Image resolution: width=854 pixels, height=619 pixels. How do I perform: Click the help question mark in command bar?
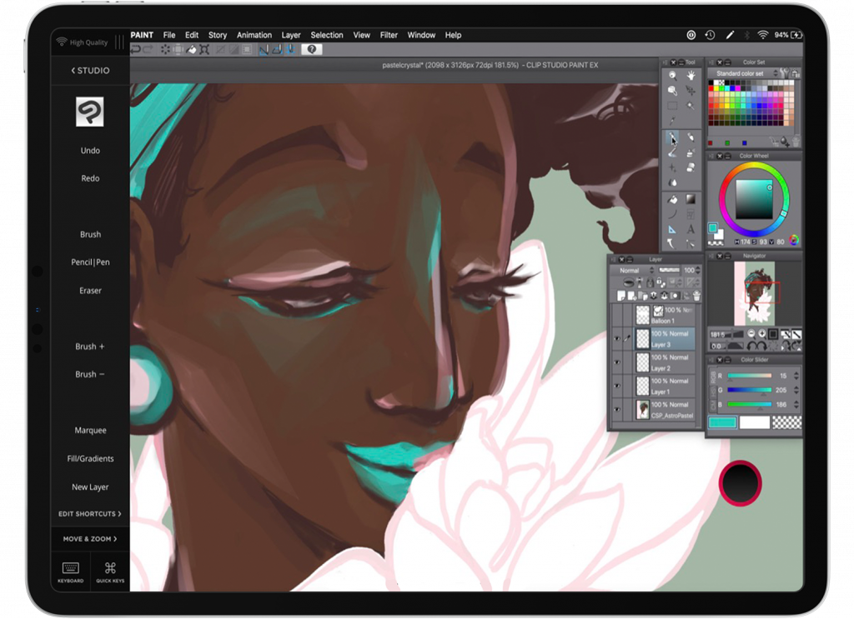[312, 49]
